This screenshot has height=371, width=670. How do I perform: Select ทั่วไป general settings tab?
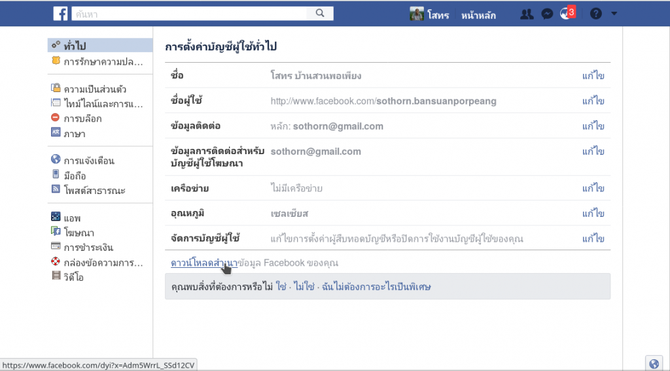coord(100,45)
